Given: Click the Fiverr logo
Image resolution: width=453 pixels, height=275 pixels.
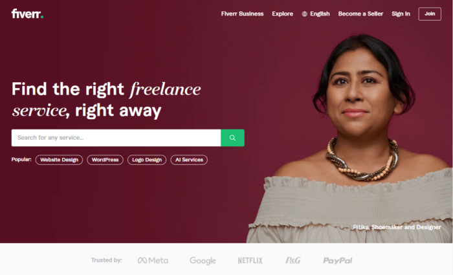Looking at the screenshot, I should (x=27, y=14).
